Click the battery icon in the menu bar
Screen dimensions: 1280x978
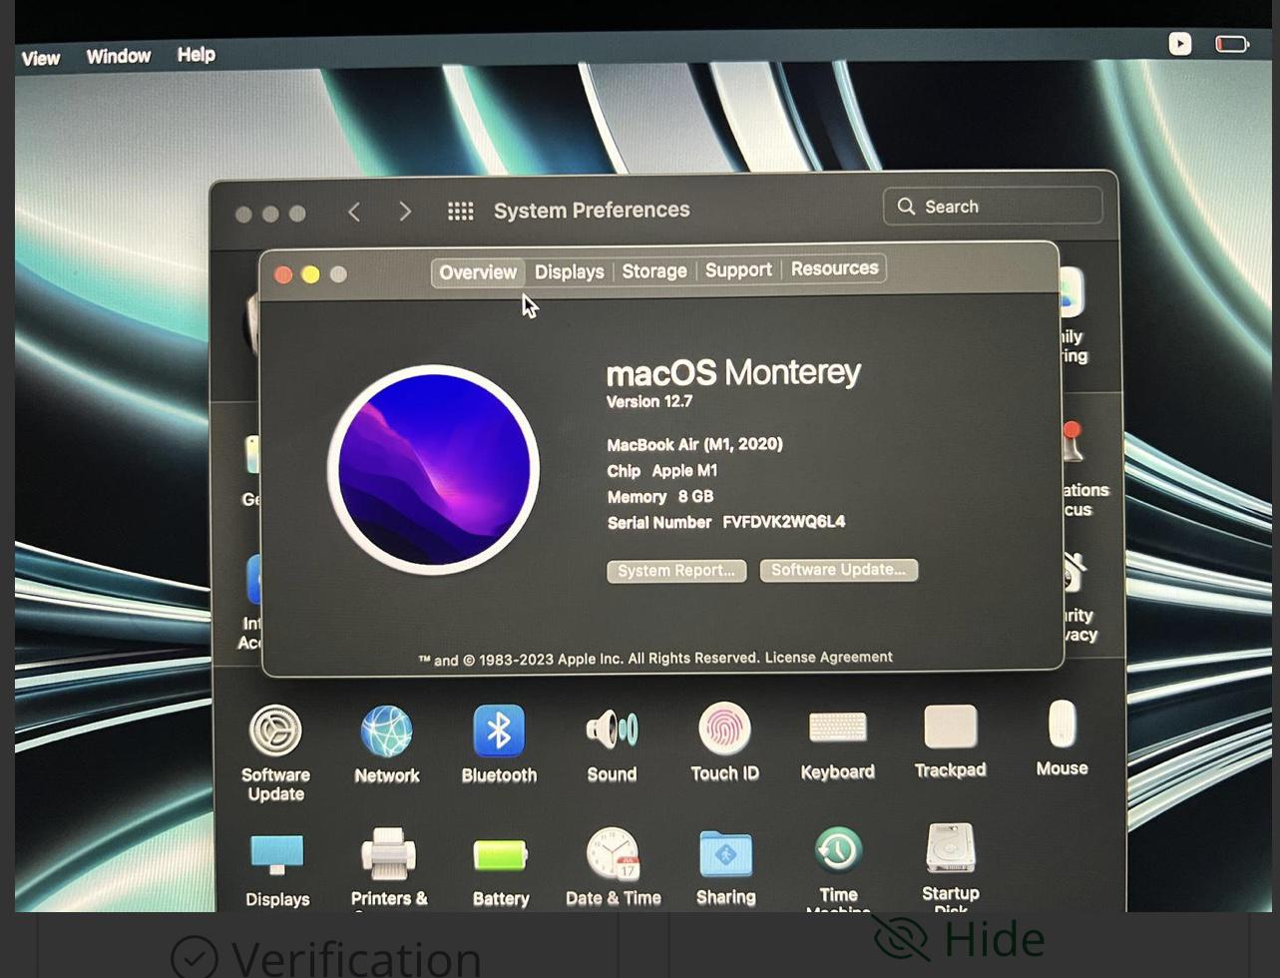[1232, 44]
